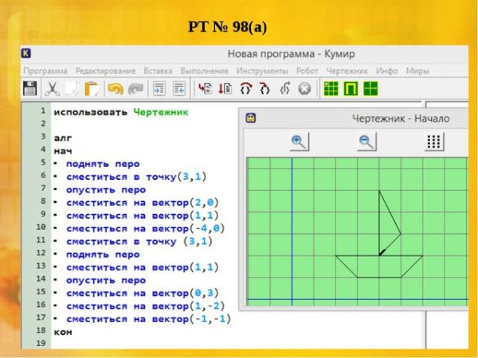Click the Stop execution icon
Viewport: 478px width, 358px height.
pyautogui.click(x=304, y=88)
